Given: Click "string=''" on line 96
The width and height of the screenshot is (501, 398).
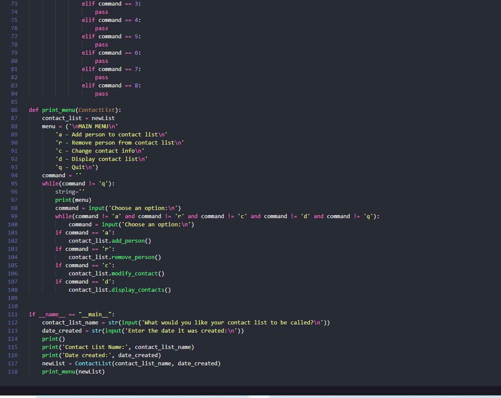Looking at the screenshot, I should click(70, 192).
